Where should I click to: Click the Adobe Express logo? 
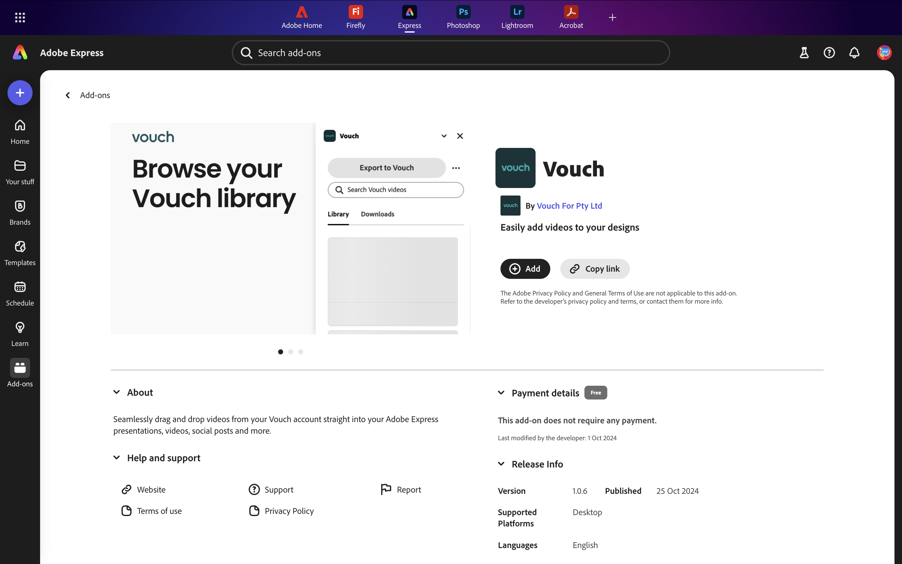tap(20, 53)
